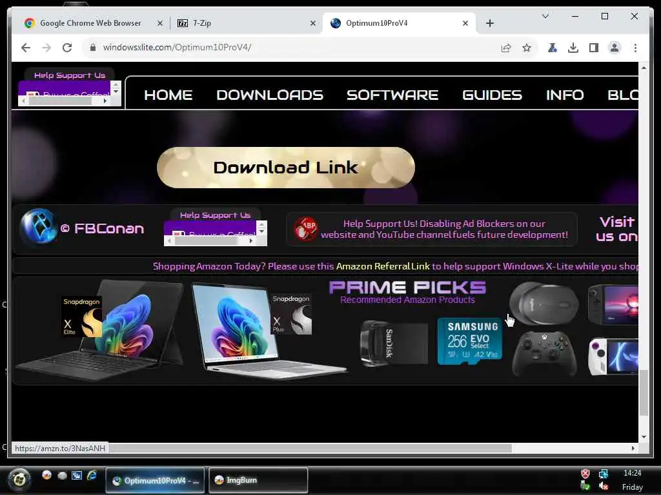Click the muted volume tray icon
Screen dimensions: 661x495
pos(604,486)
